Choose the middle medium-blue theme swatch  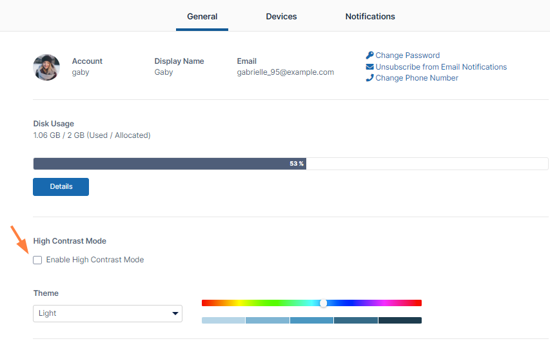tap(311, 320)
